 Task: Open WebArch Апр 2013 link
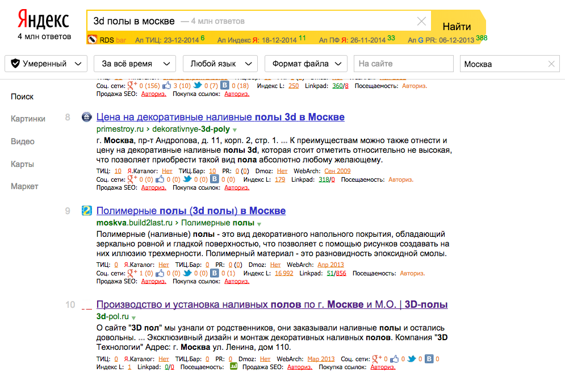(330, 265)
